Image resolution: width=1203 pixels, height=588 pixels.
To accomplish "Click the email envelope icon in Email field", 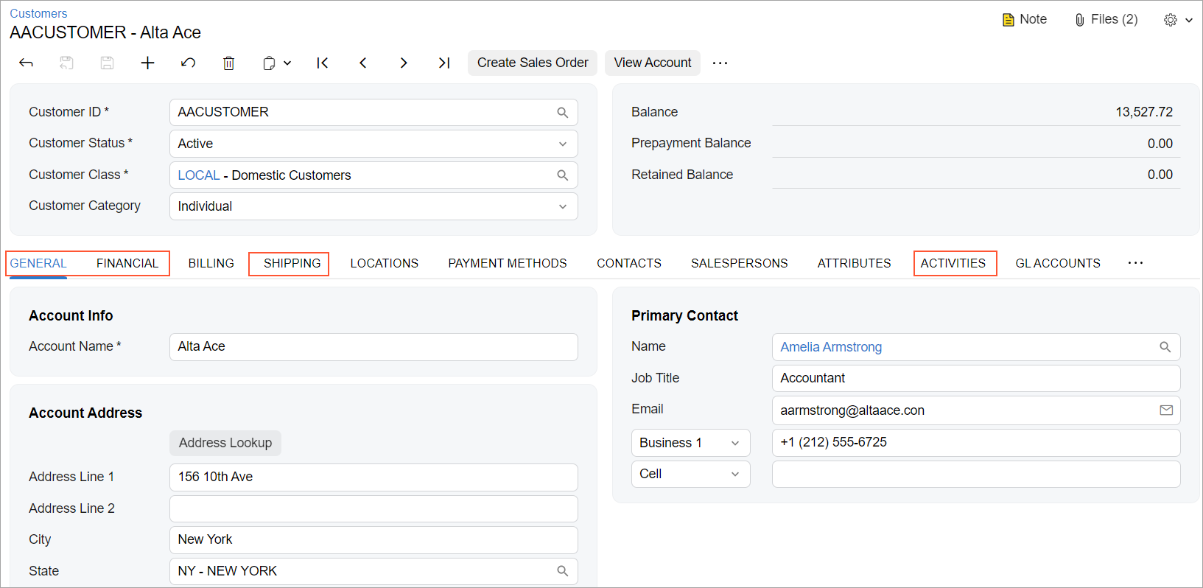I will point(1166,410).
